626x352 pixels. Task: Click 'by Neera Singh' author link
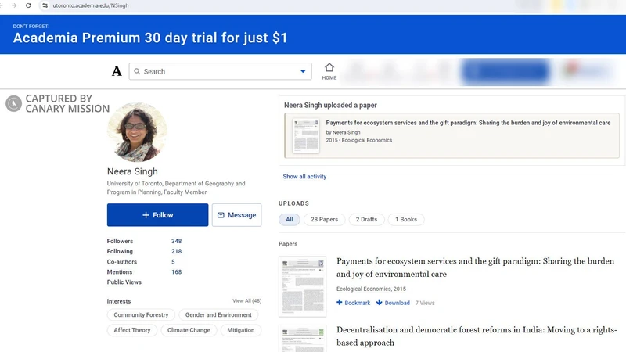343,132
